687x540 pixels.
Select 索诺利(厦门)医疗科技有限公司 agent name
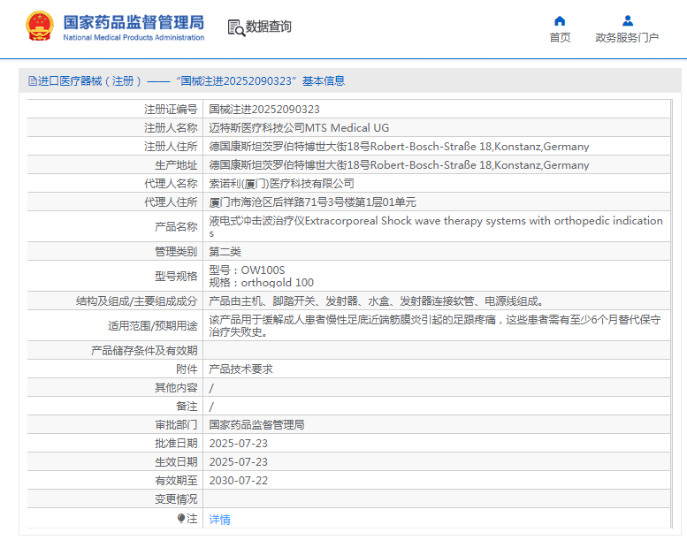tap(281, 184)
